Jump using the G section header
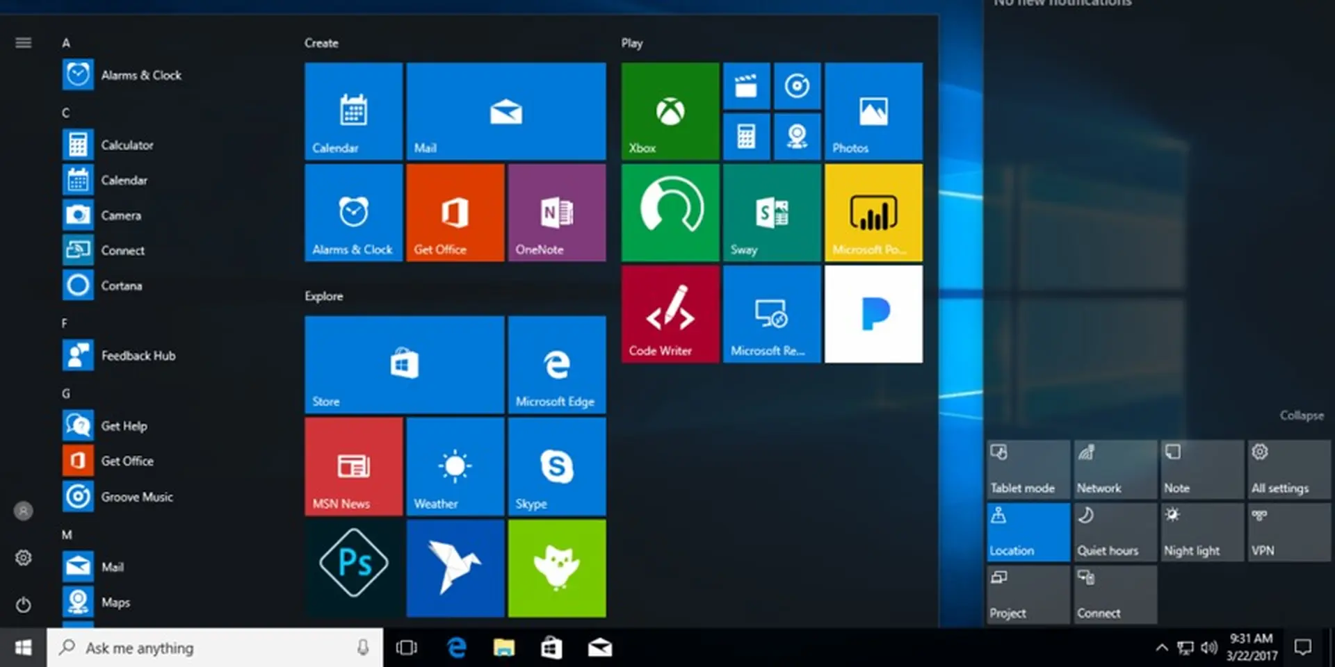This screenshot has height=667, width=1335. point(66,393)
